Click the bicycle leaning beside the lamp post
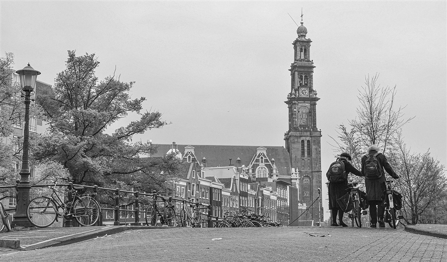 [x=64, y=207]
